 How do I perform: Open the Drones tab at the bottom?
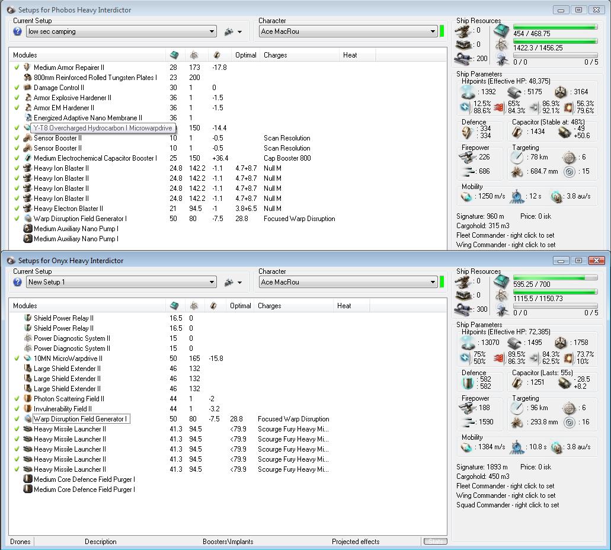[20, 542]
